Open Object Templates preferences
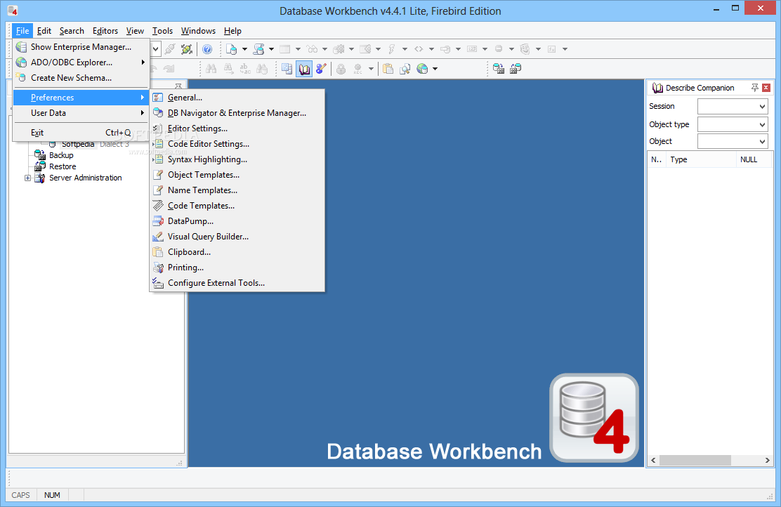The image size is (781, 507). (237, 175)
